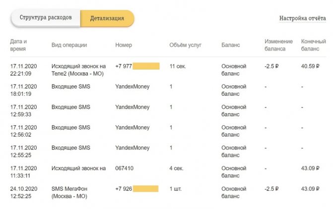Viewport: 333px width, 209px height.
Task: Click the Баланс column header
Action: point(231,45)
